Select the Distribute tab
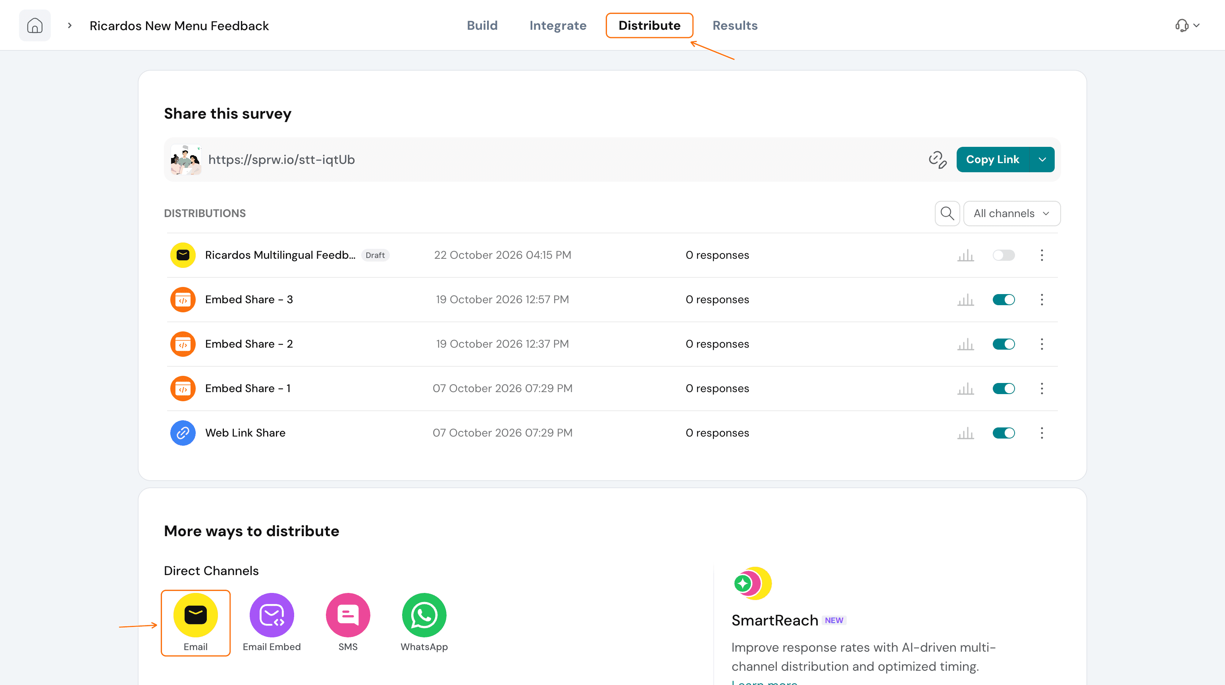 coord(649,25)
